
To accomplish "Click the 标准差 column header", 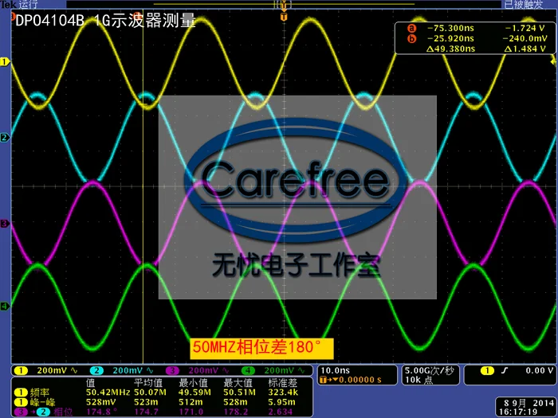I will pyautogui.click(x=282, y=383).
